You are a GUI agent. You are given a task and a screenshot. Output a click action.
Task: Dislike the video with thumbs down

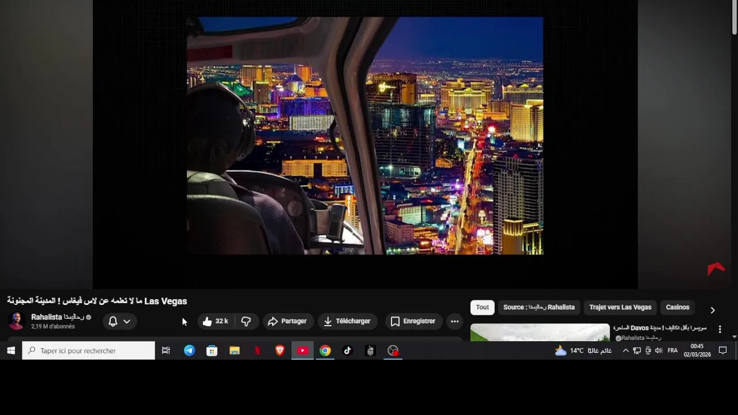pyautogui.click(x=246, y=322)
